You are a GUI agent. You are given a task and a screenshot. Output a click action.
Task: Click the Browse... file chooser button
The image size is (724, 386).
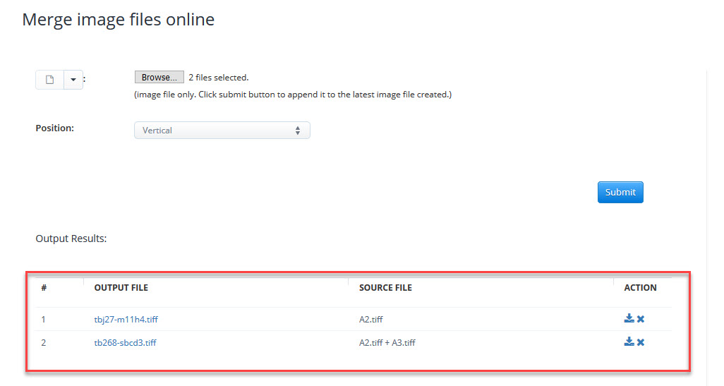tap(159, 78)
